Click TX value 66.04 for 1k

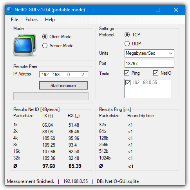(x=47, y=125)
